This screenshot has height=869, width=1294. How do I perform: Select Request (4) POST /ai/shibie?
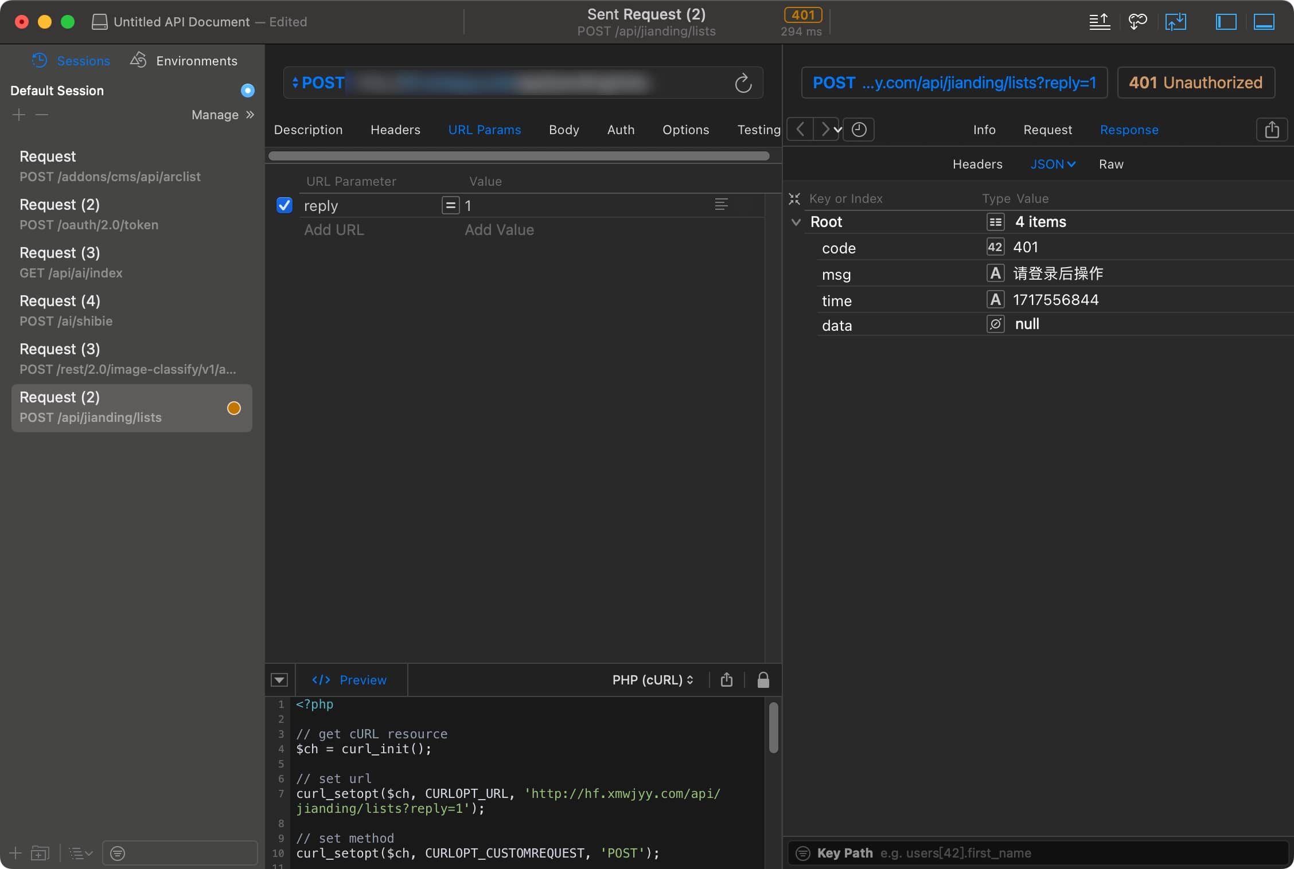[x=132, y=311]
